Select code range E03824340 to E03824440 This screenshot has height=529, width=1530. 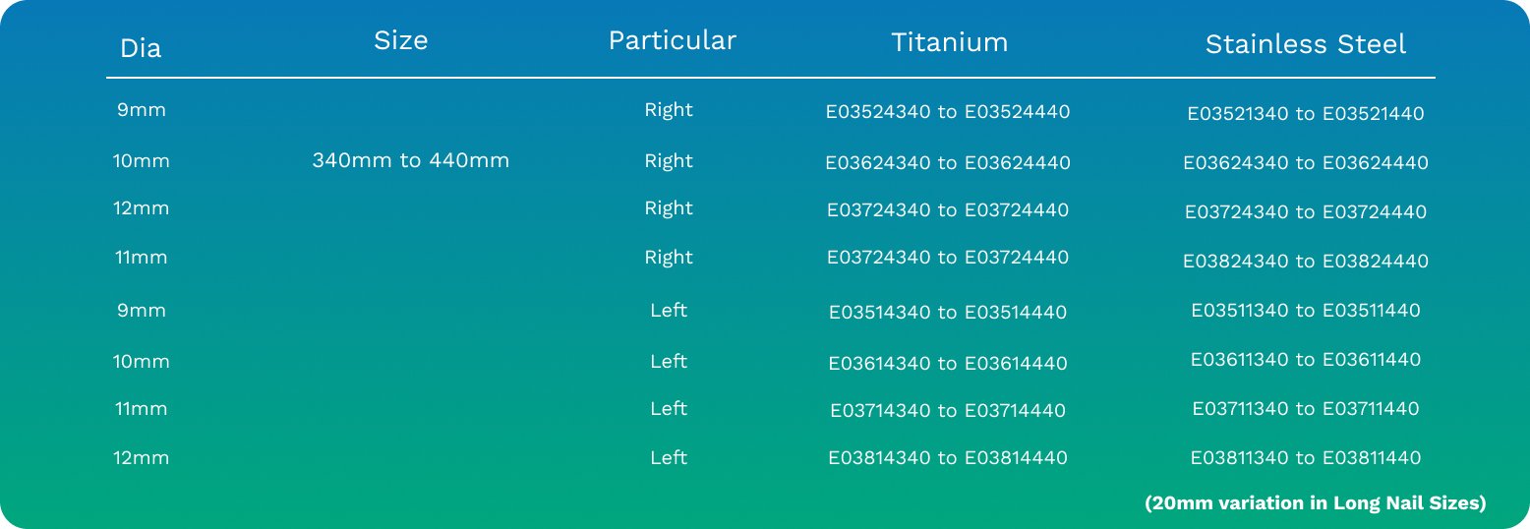coord(1305,262)
